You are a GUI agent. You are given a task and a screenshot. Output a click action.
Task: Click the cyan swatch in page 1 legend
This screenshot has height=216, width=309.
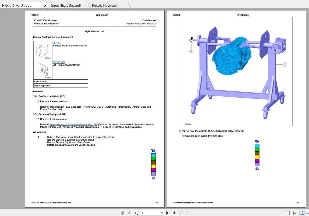tap(154, 155)
